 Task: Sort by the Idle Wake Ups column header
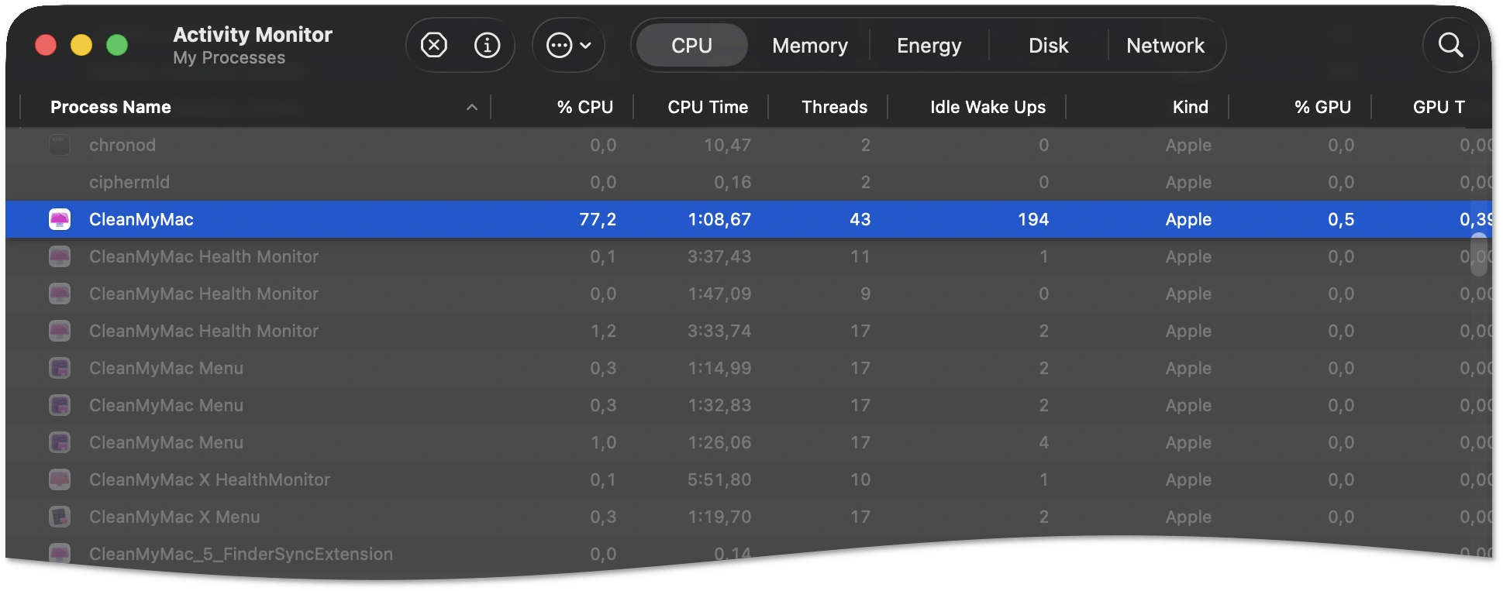click(988, 108)
